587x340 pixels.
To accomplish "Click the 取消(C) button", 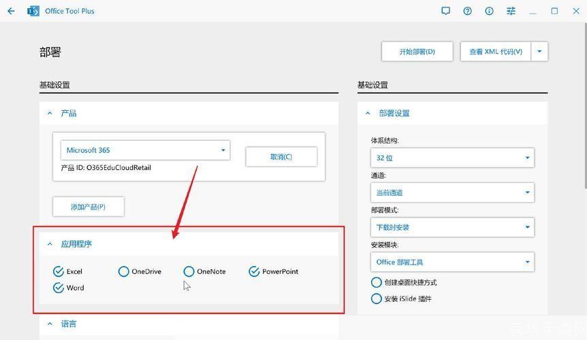I will pos(281,156).
